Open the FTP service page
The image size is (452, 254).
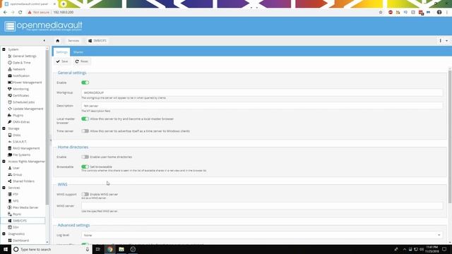pos(16,195)
